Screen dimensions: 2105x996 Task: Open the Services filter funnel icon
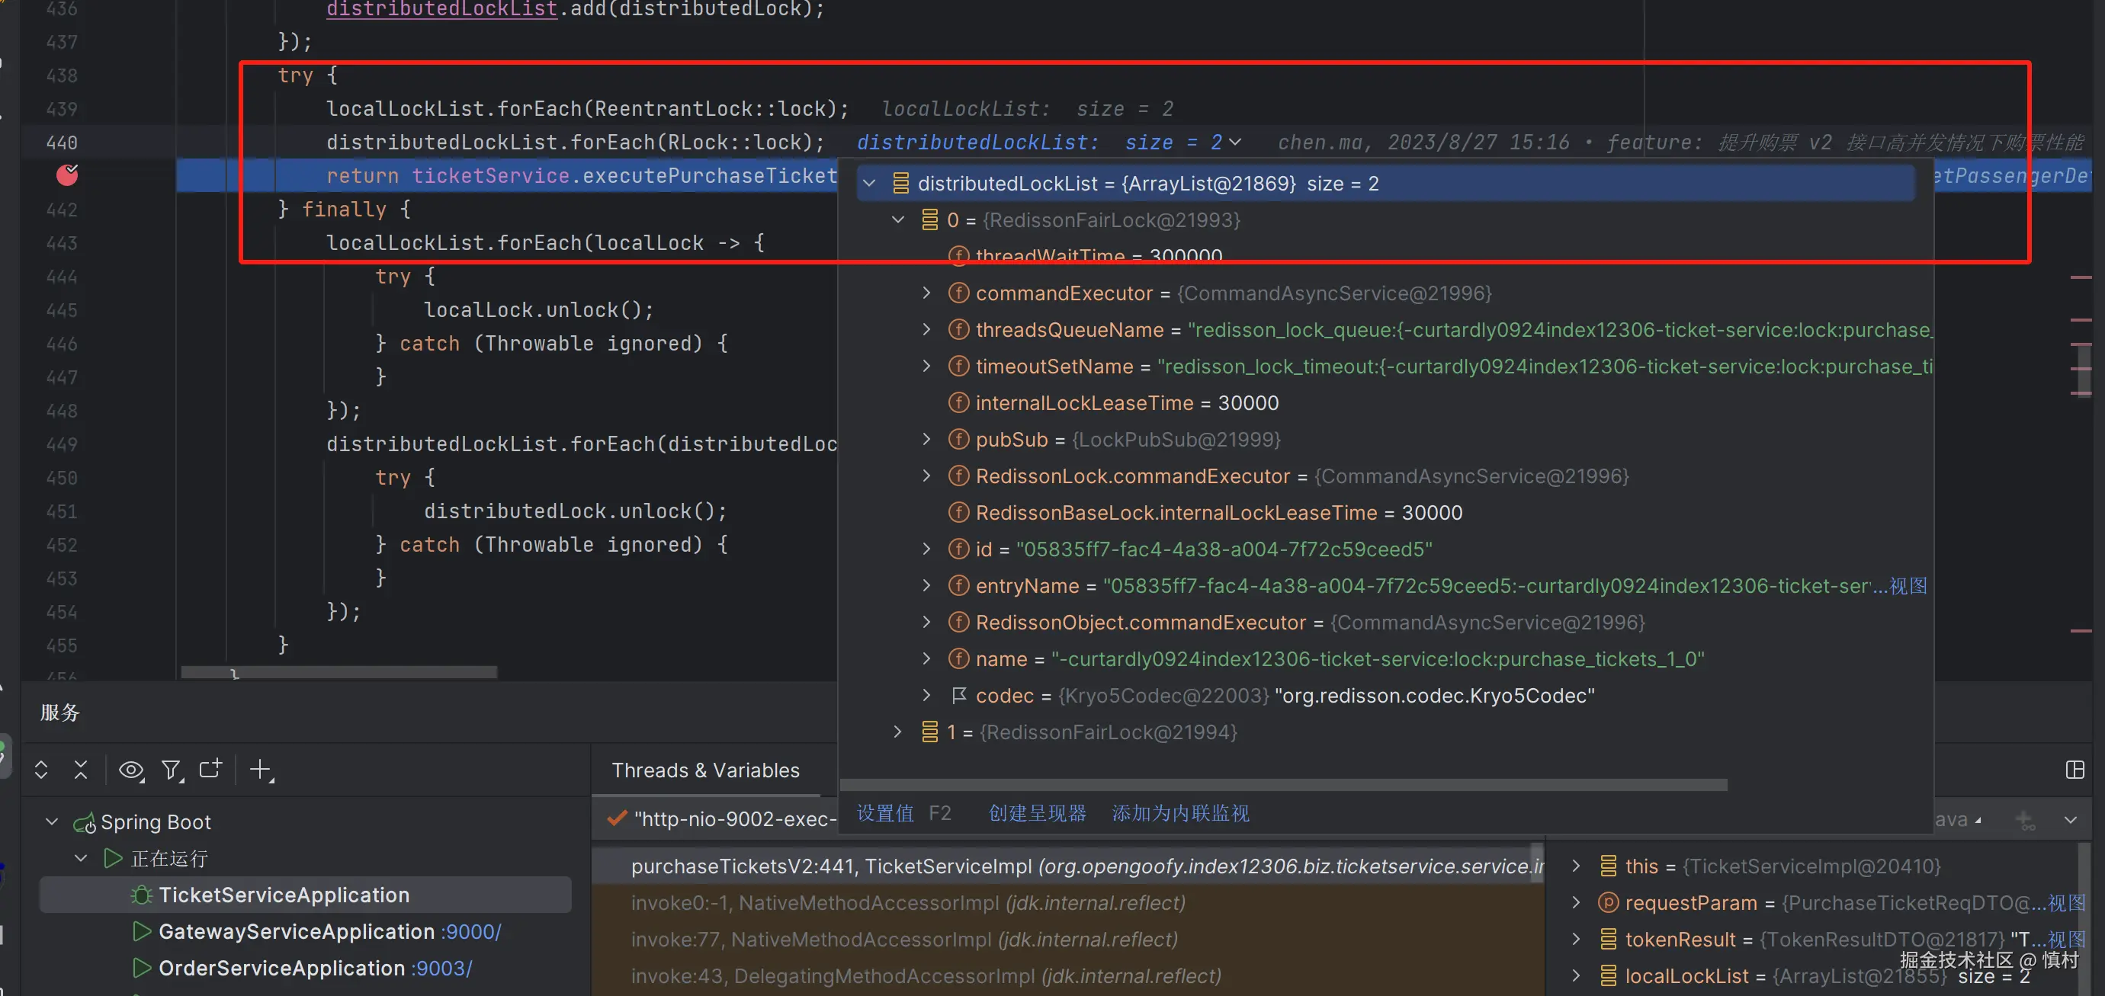pos(171,770)
